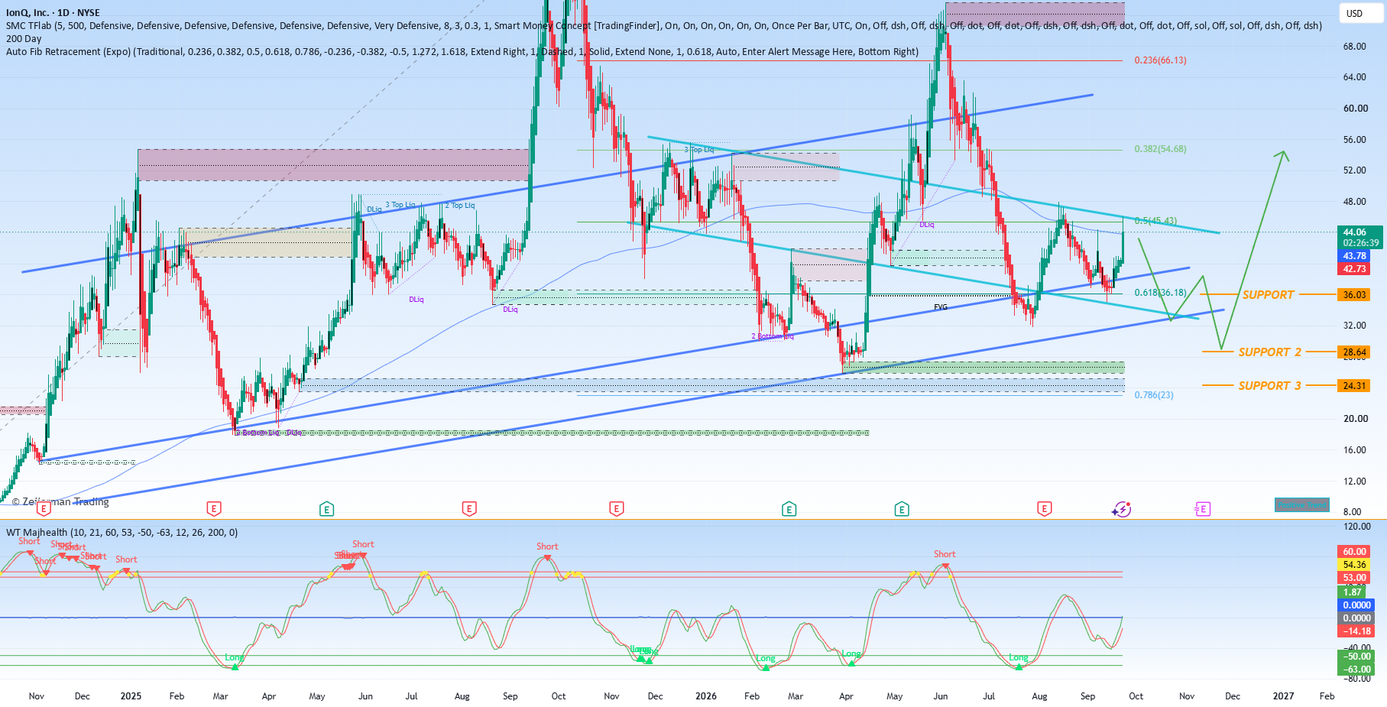This screenshot has width=1387, height=707.
Task: Select the 200 Day indicator legend
Action: tap(24, 38)
